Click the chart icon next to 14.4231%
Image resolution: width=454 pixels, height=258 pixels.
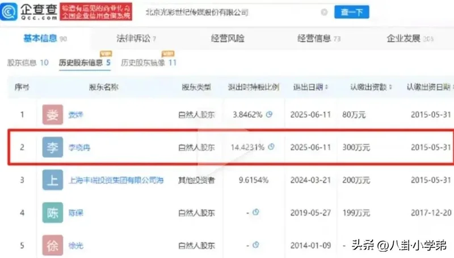coord(271,147)
